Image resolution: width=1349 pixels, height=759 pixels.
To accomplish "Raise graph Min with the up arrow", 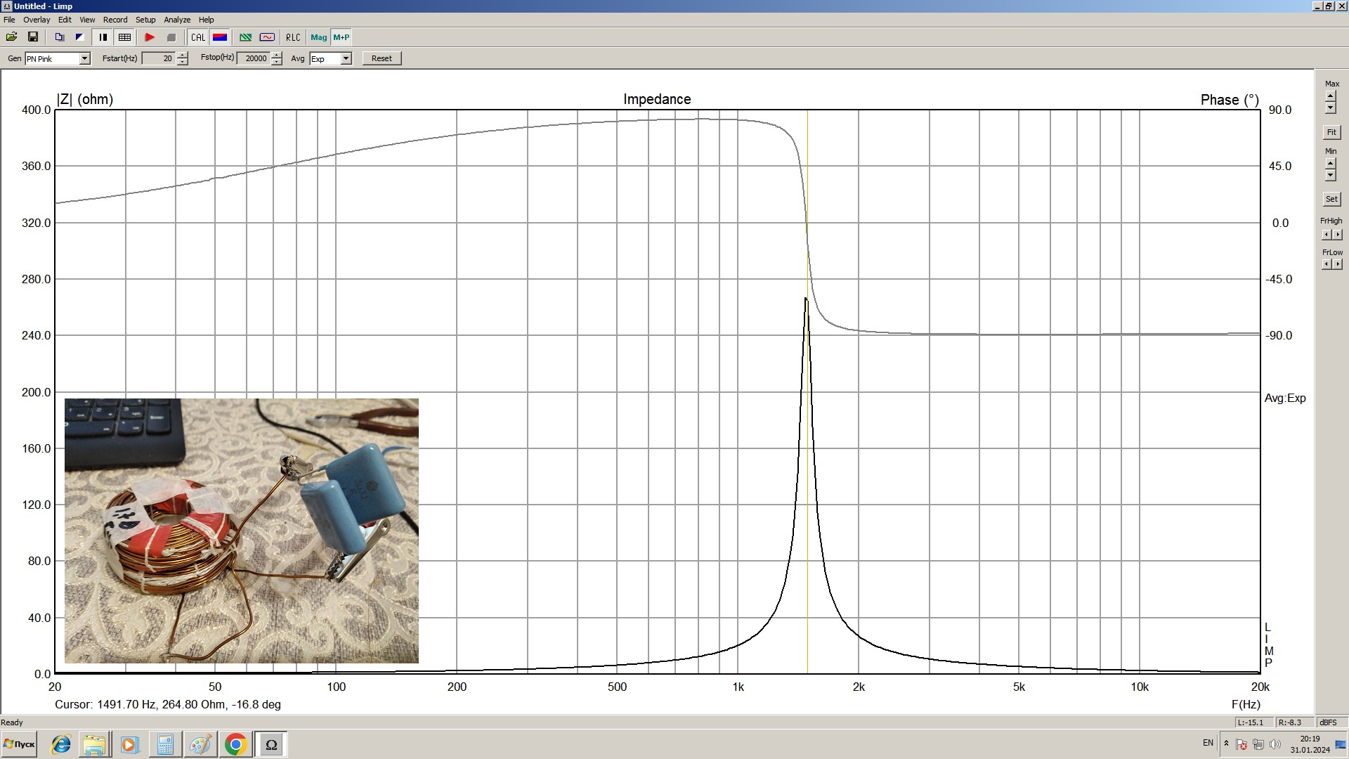I will [1330, 164].
